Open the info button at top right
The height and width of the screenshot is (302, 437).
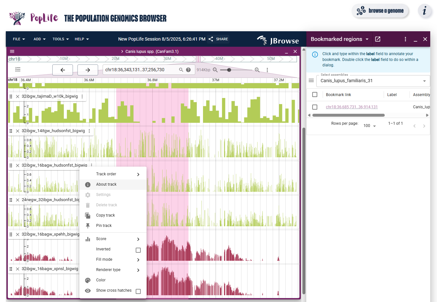424,11
